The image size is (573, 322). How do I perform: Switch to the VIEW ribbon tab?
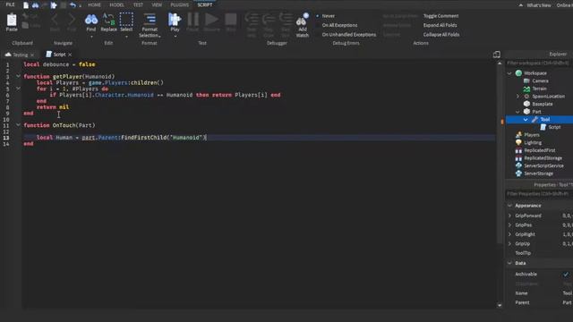pyautogui.click(x=157, y=4)
